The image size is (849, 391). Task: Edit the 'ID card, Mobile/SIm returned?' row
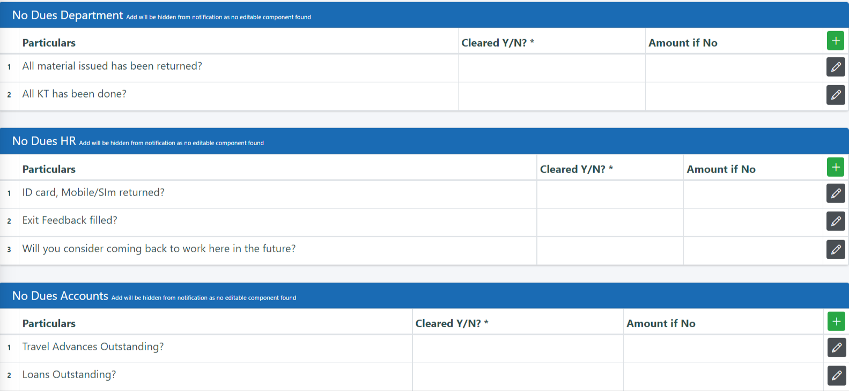pos(836,193)
